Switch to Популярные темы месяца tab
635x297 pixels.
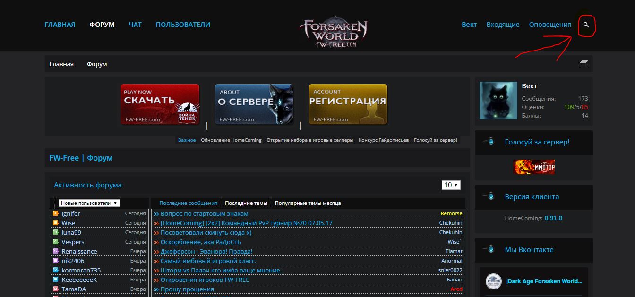pos(308,203)
